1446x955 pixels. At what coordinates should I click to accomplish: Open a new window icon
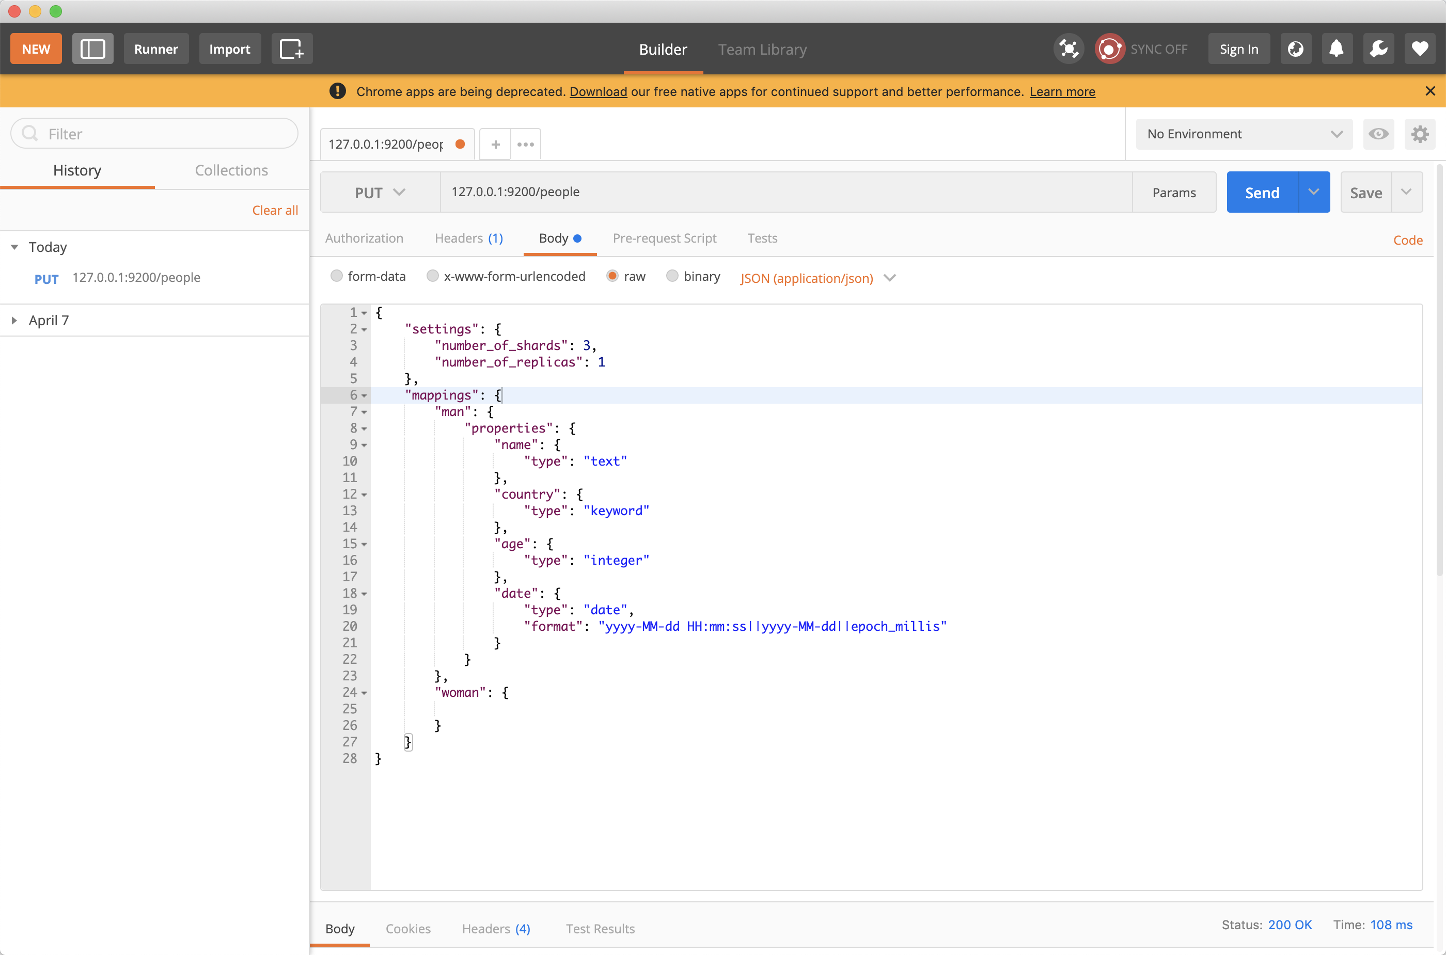point(291,49)
